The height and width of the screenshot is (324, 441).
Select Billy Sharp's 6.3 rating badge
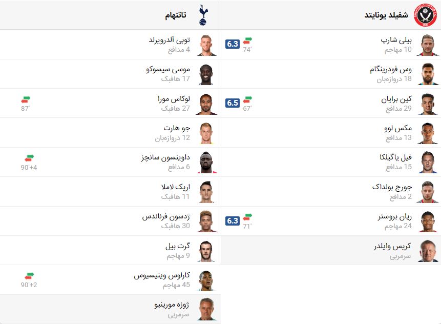232,44
